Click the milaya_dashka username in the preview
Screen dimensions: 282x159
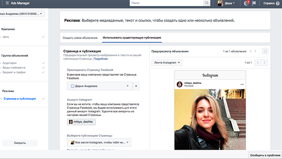coord(192,83)
